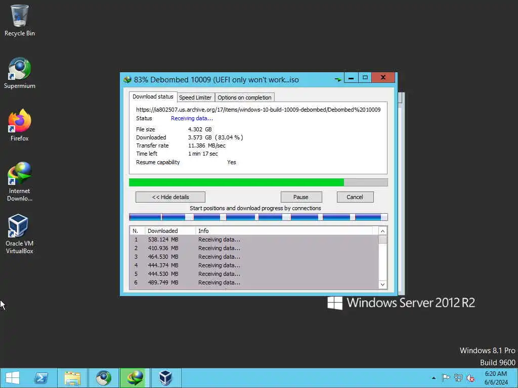
Task: Cancel the download
Action: point(355,197)
